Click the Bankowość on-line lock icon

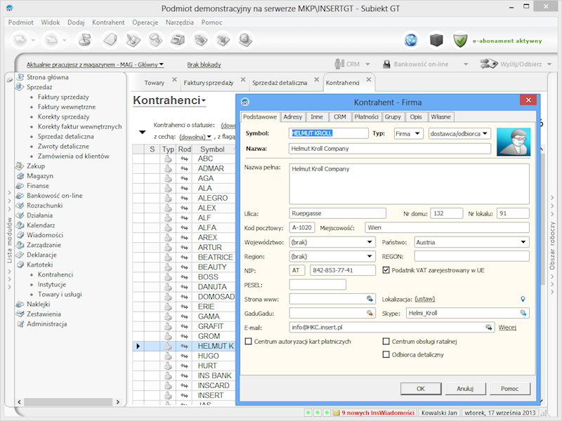(386, 65)
